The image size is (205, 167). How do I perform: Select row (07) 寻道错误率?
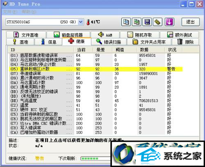tap(96, 73)
